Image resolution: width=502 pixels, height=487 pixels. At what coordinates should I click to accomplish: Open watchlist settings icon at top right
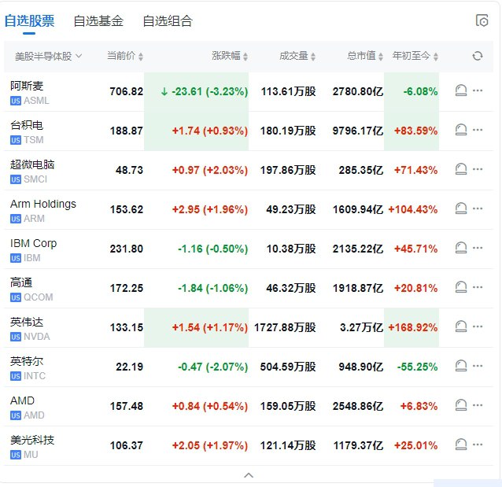point(482,21)
